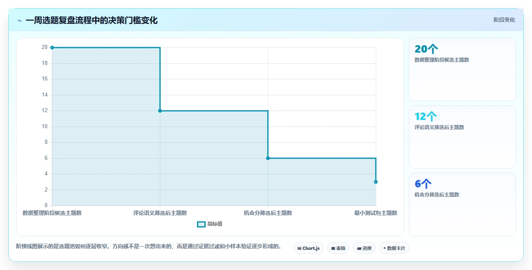The width and height of the screenshot is (532, 270).
Task: Click the title 一周选题复盘流程中的决策门槛变化
Action: tap(91, 20)
